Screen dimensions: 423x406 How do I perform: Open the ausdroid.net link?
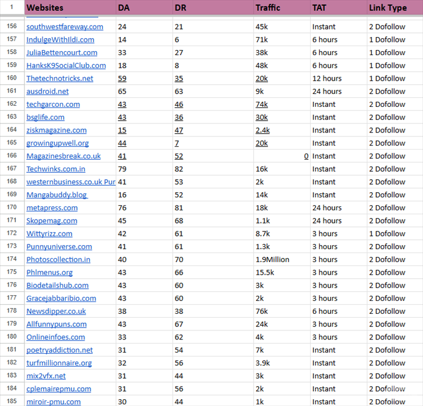point(48,92)
